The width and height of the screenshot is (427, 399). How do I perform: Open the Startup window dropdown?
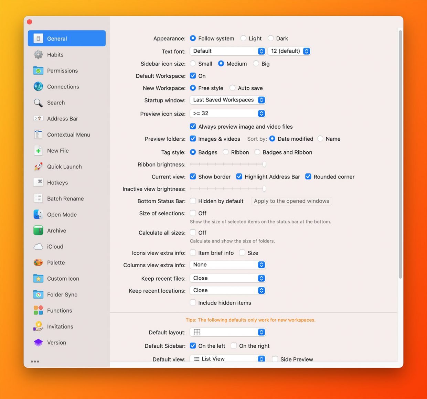point(227,100)
